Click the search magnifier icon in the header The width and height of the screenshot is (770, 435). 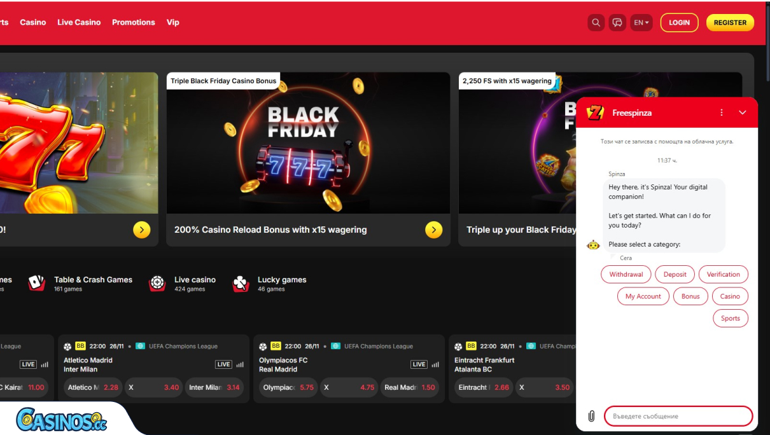coord(596,22)
